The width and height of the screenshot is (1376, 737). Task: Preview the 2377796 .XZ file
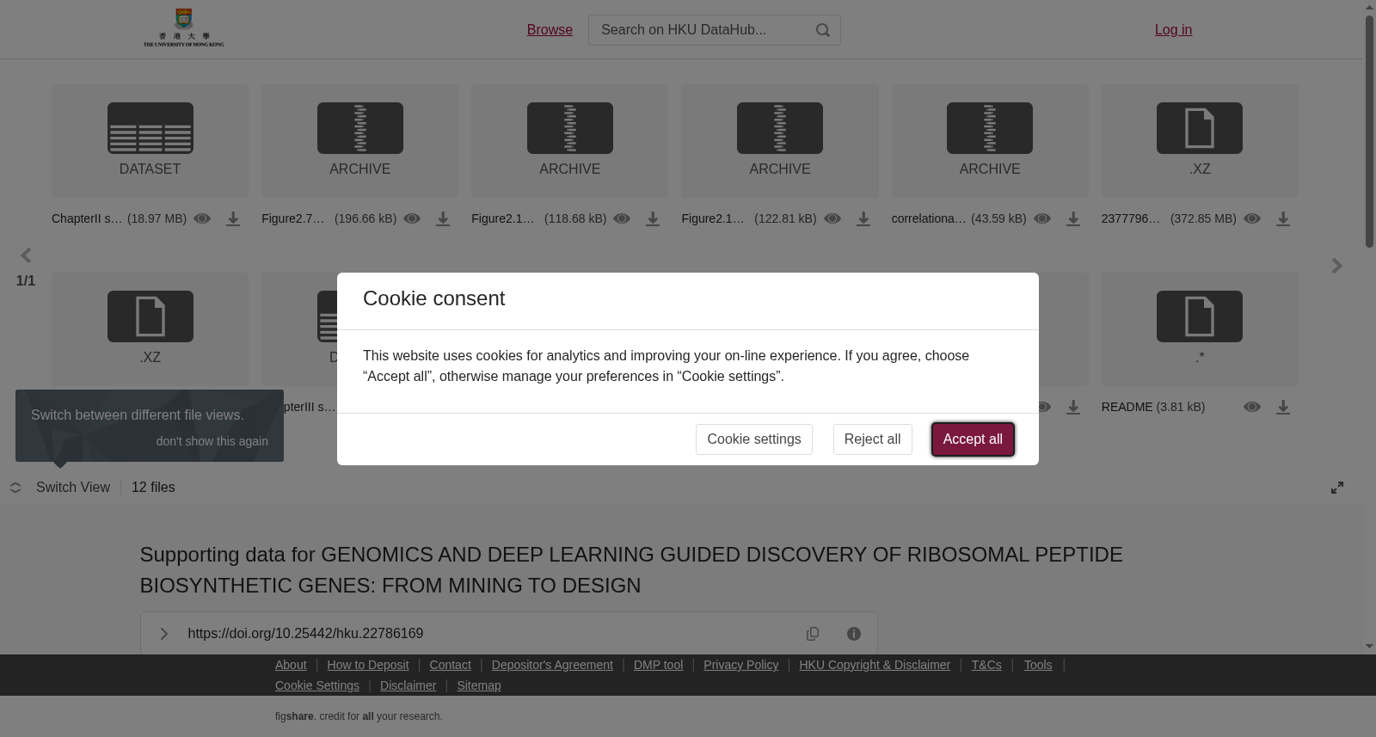1252,218
